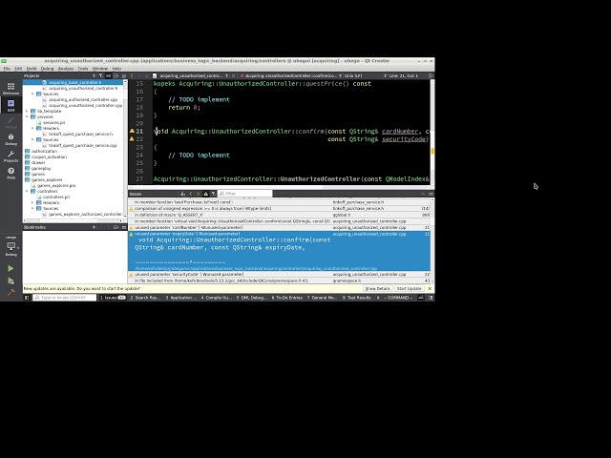
Task: Open the symbol selector dropdown for confirm
Action: click(290, 76)
